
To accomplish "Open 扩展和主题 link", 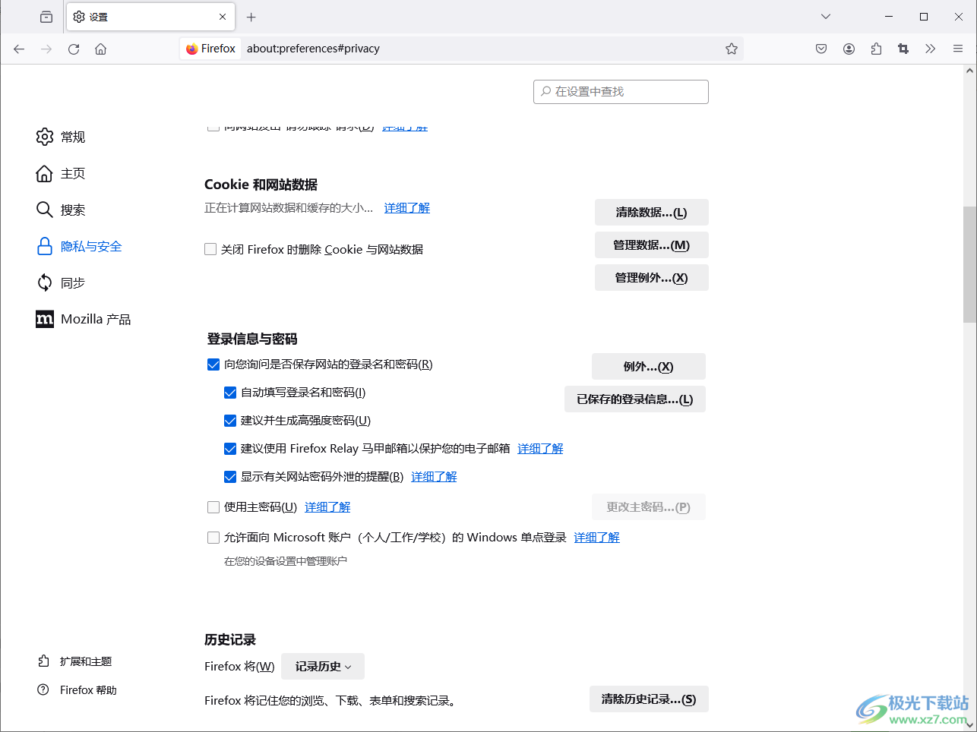I will [x=86, y=661].
